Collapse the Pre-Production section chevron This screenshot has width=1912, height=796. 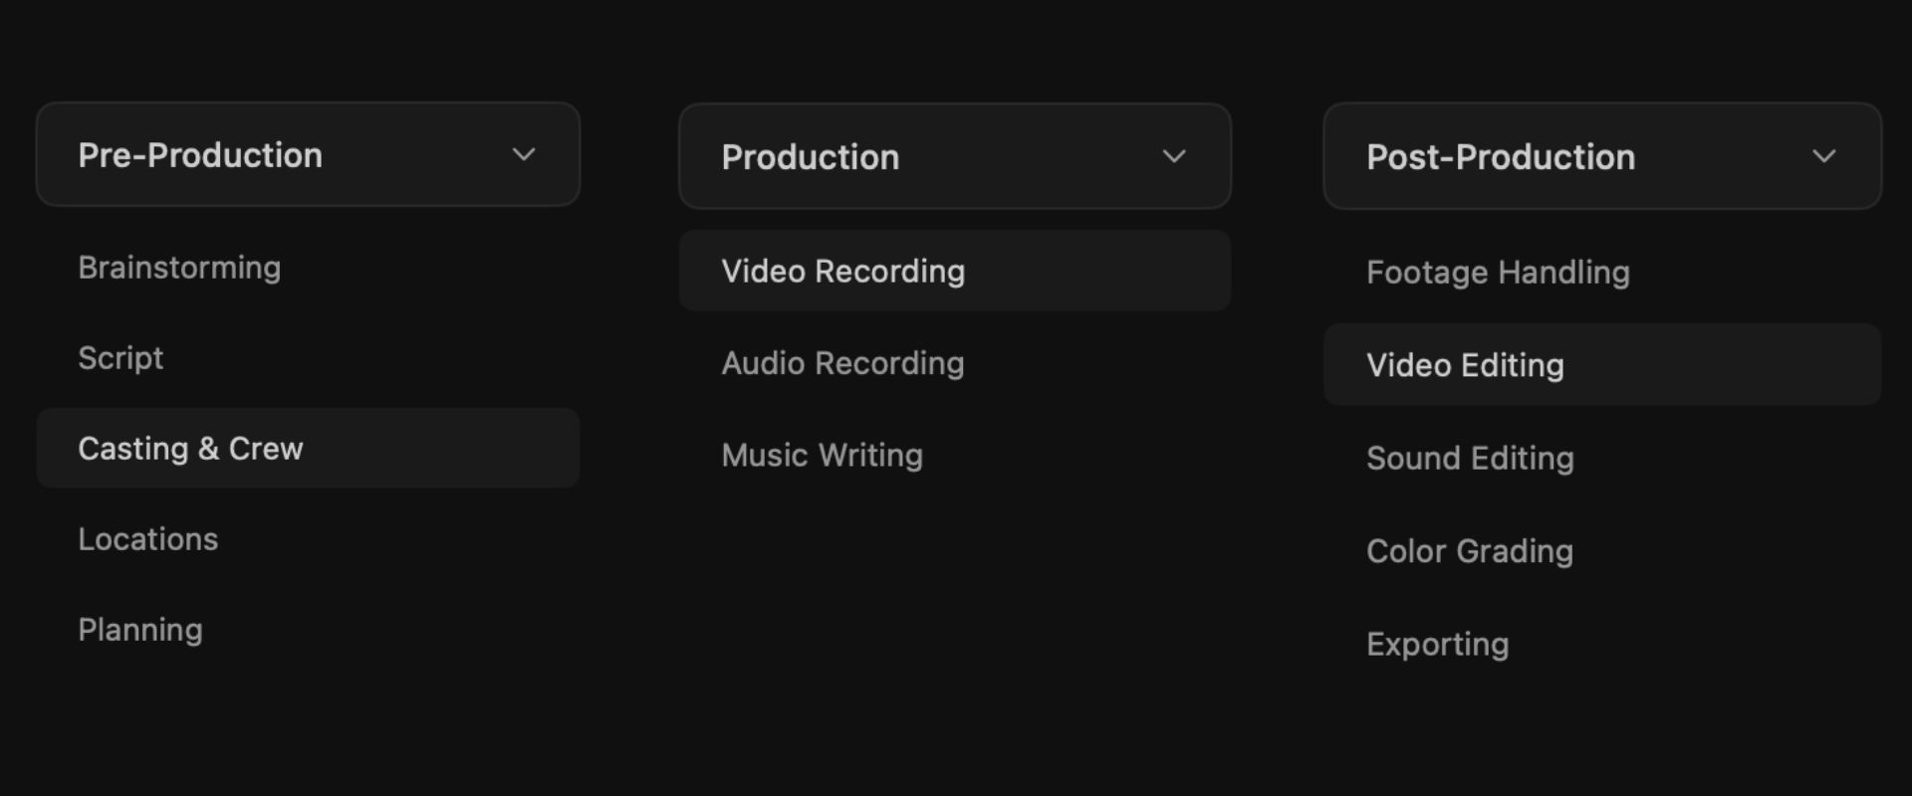click(524, 154)
